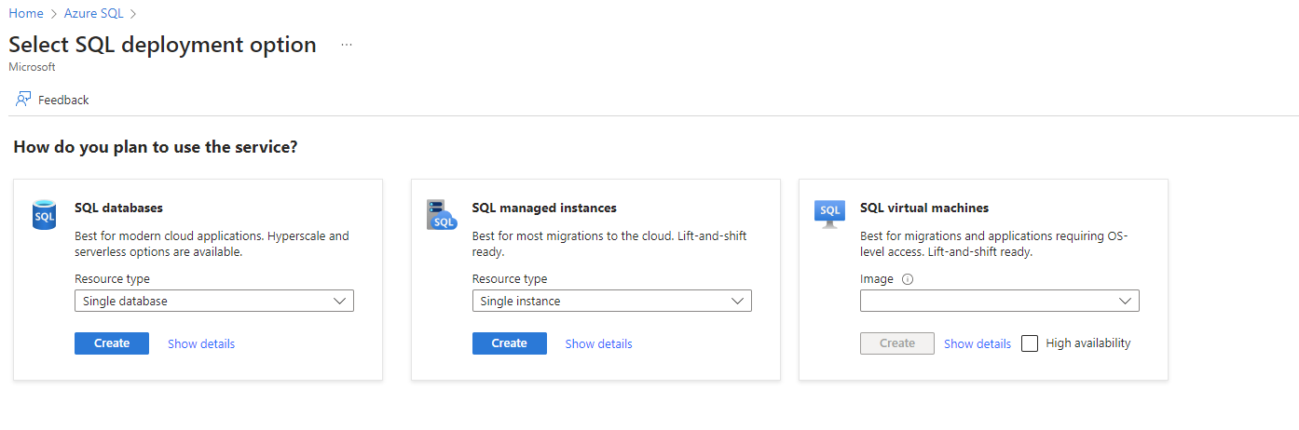This screenshot has height=430, width=1299.
Task: Click the SQL managed instances icon
Action: coord(442,214)
